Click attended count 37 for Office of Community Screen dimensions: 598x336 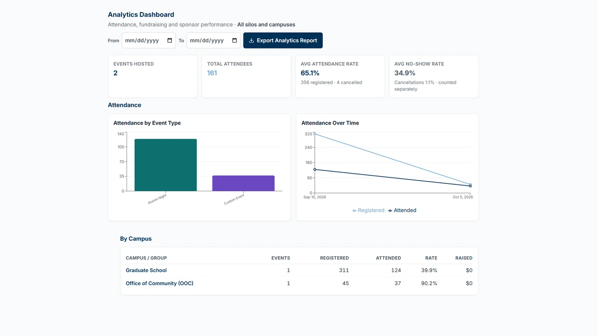click(x=398, y=283)
